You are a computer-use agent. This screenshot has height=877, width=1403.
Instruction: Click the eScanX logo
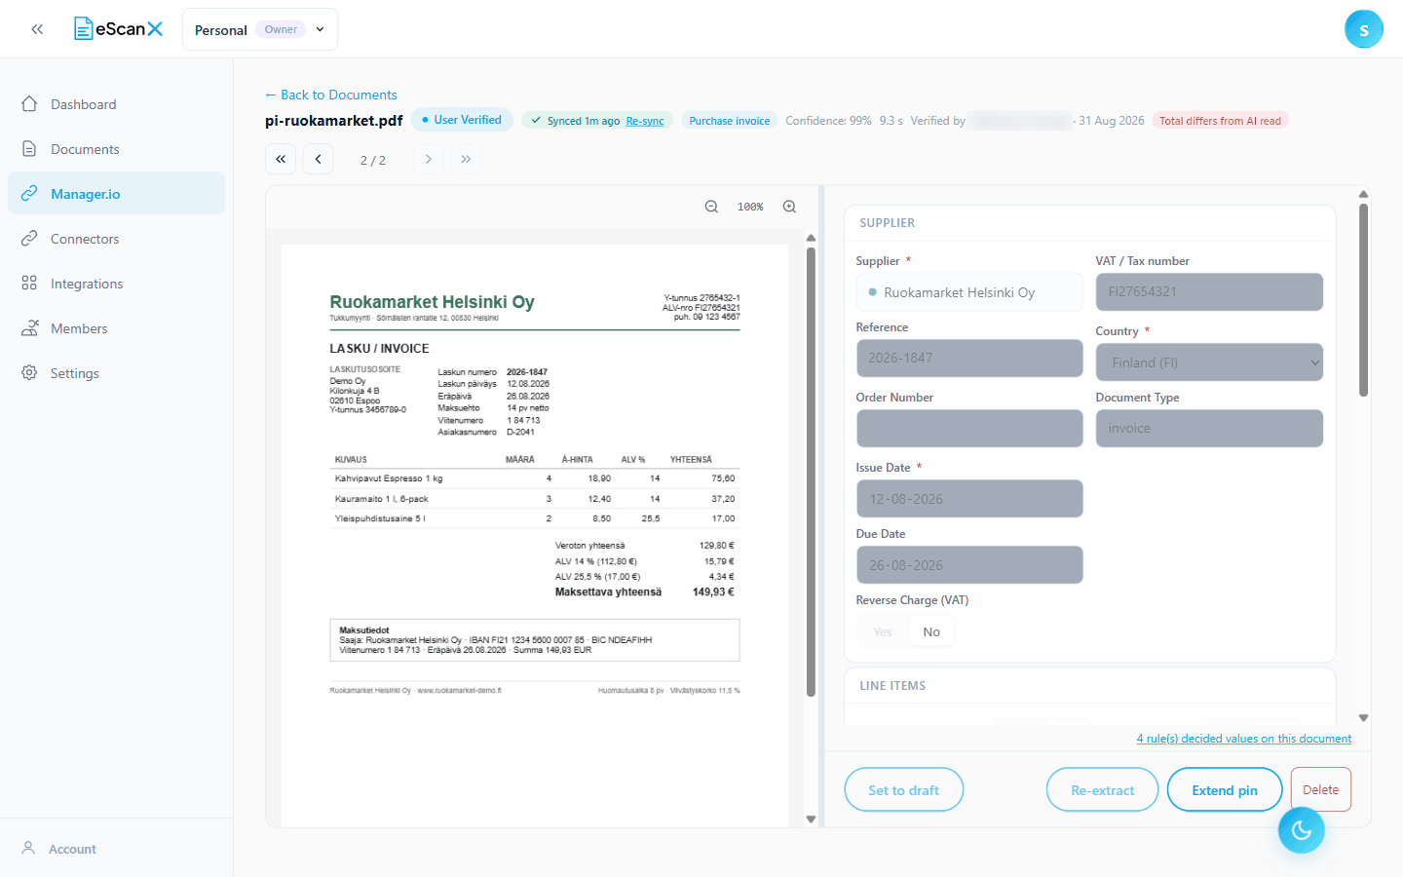118,29
